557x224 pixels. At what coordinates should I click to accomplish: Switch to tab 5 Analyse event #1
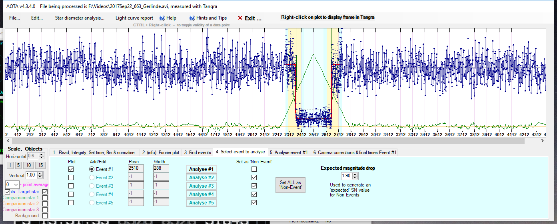pyautogui.click(x=289, y=153)
